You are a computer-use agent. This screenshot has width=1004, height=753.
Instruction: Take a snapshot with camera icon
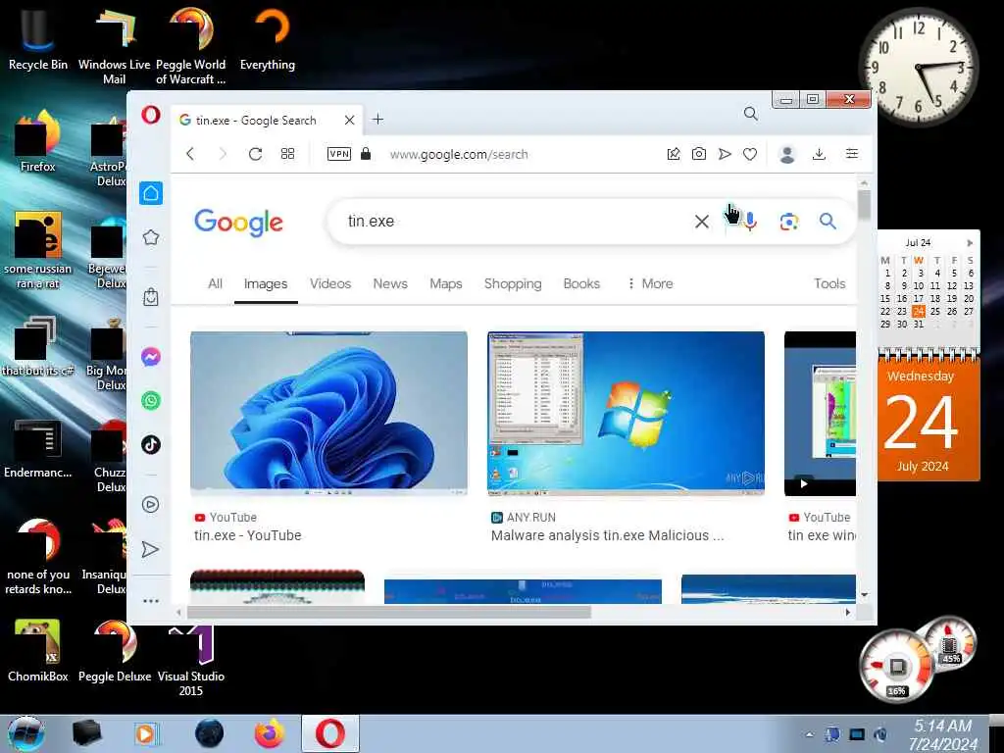click(x=698, y=154)
